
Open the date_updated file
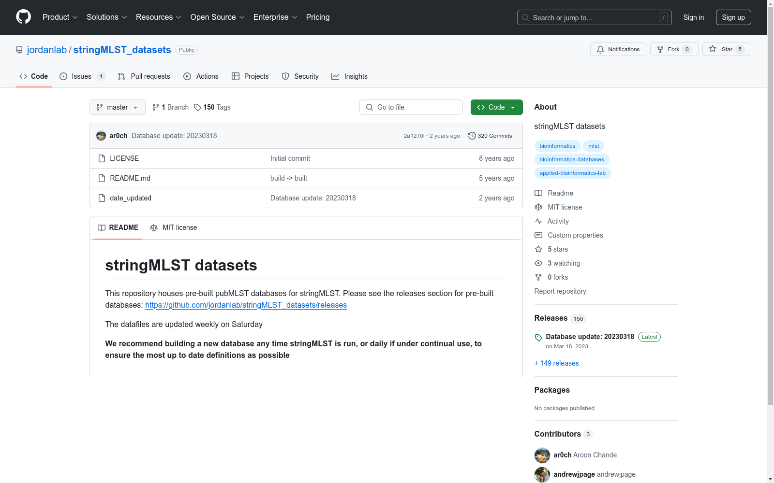pos(131,198)
